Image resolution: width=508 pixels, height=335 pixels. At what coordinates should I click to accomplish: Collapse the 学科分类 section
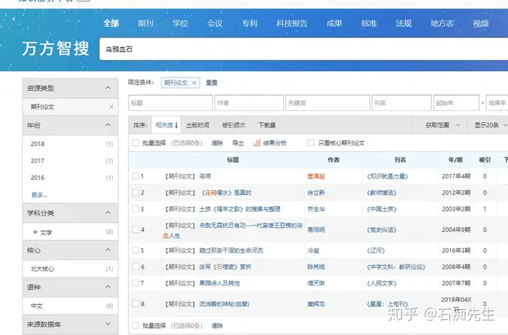pyautogui.click(x=108, y=212)
